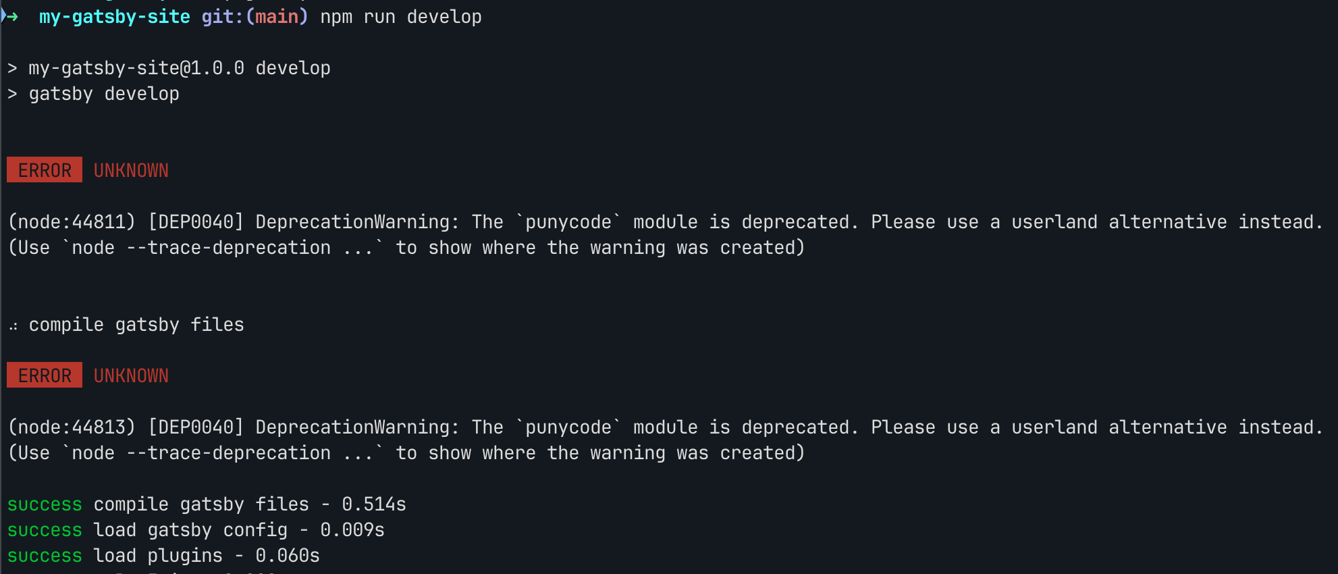Click the second red ERROR badge
This screenshot has height=574, width=1338.
[45, 375]
